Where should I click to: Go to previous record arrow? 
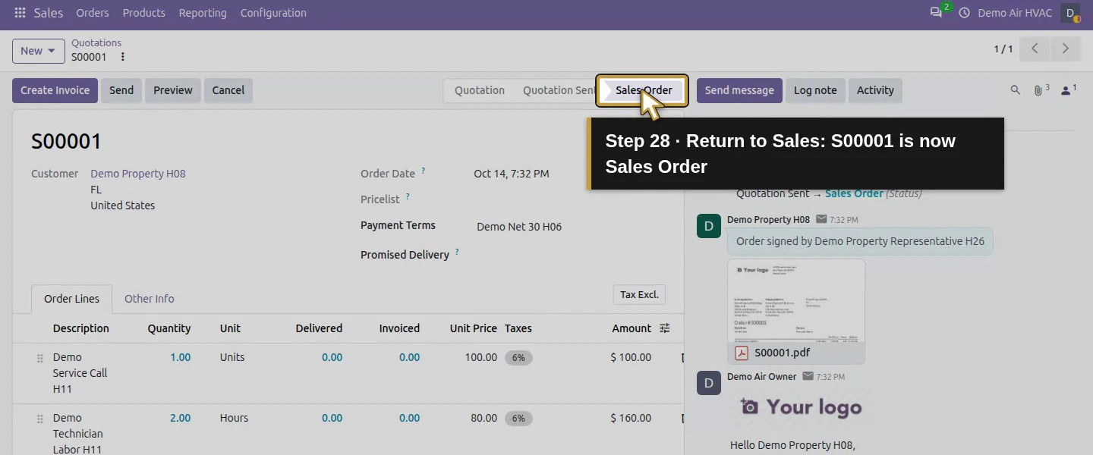(x=1035, y=49)
